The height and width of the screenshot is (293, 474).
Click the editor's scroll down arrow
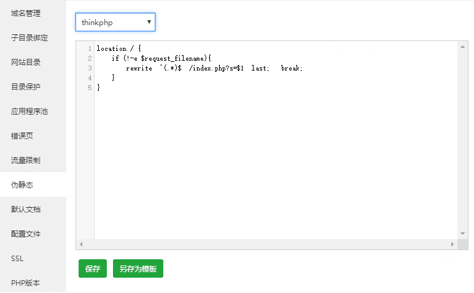click(x=464, y=234)
